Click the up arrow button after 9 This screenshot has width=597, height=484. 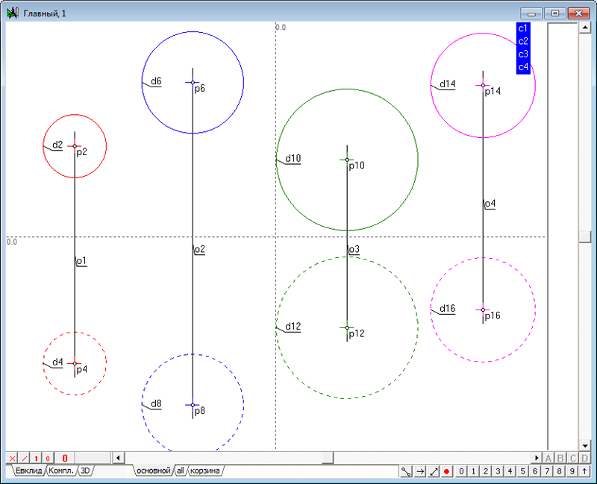[584, 471]
